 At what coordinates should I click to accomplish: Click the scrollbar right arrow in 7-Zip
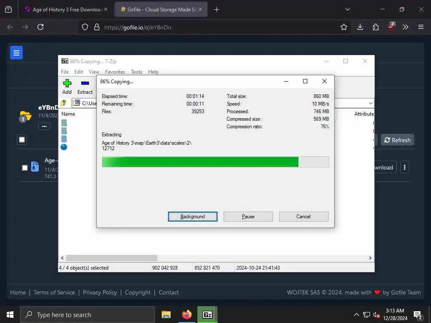click(x=370, y=258)
